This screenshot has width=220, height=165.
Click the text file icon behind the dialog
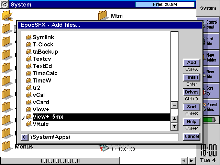tap(104, 148)
